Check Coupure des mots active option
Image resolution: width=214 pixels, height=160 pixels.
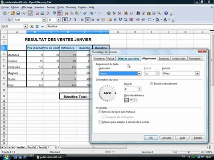pos(104,117)
